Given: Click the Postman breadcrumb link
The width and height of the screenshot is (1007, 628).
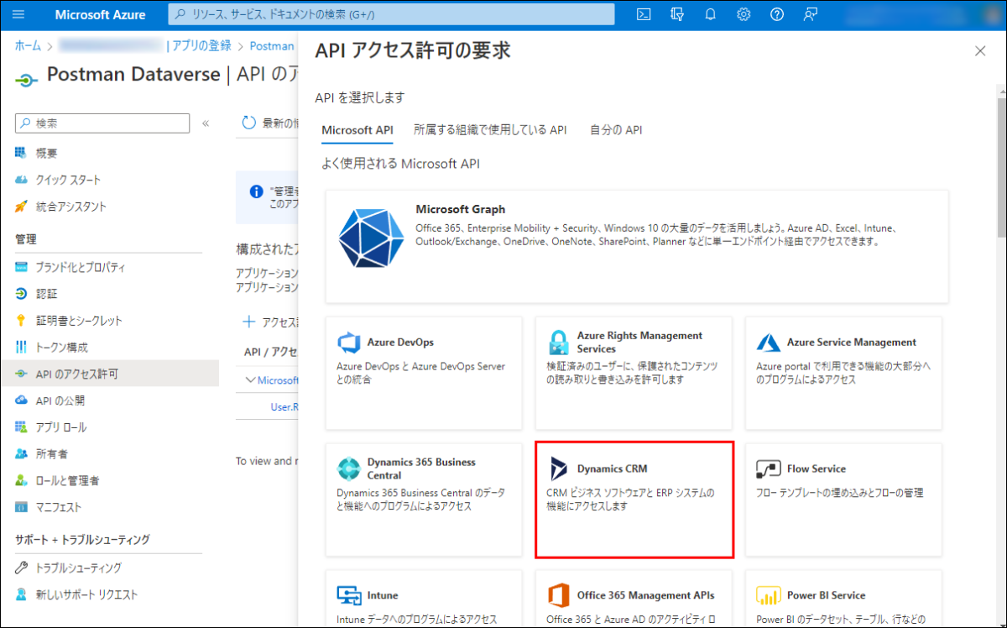Looking at the screenshot, I should point(273,46).
